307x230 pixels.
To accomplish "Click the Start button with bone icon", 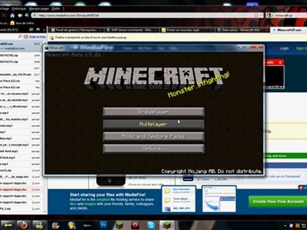I will click(8, 225).
